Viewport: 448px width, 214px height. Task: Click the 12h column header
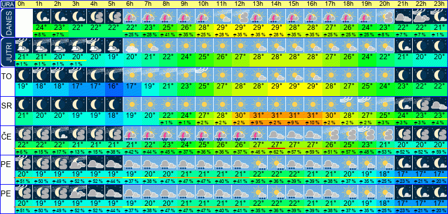[240, 4]
